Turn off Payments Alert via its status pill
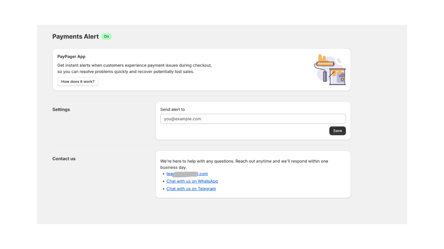 coord(106,36)
